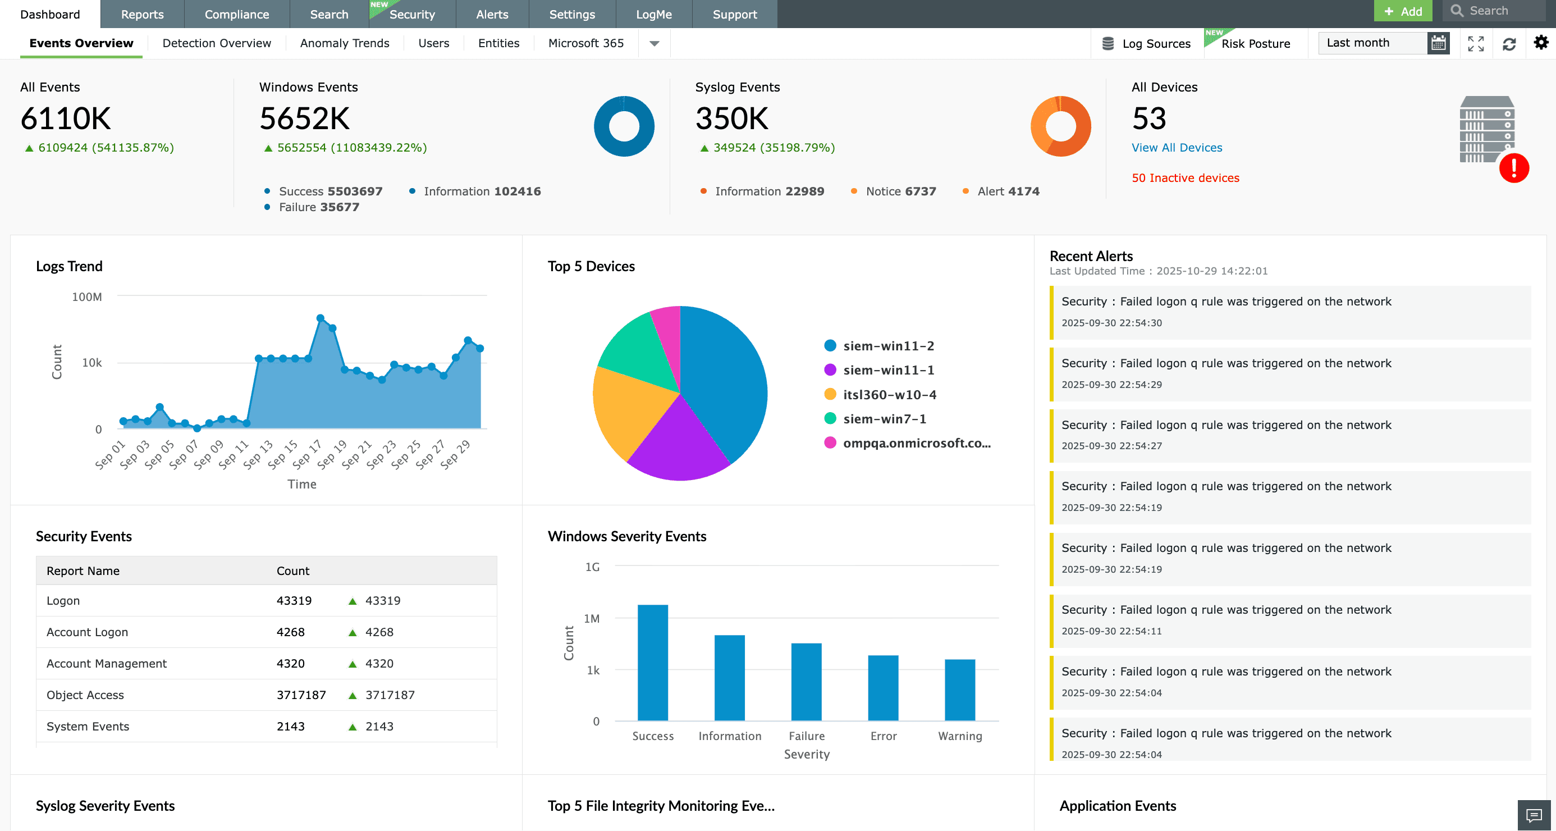
Task: Switch to the Compliance menu tab
Action: 237,14
